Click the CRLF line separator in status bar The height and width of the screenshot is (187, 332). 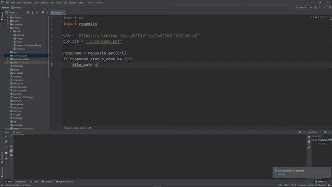click(x=286, y=185)
